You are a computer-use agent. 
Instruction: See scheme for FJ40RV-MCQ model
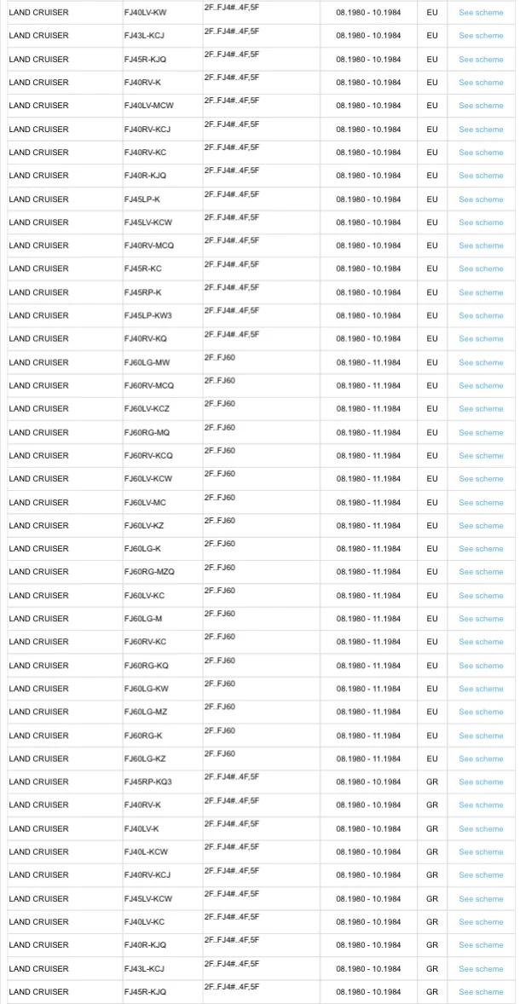[481, 245]
